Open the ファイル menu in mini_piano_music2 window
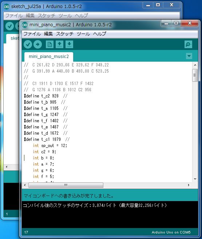 32,34
